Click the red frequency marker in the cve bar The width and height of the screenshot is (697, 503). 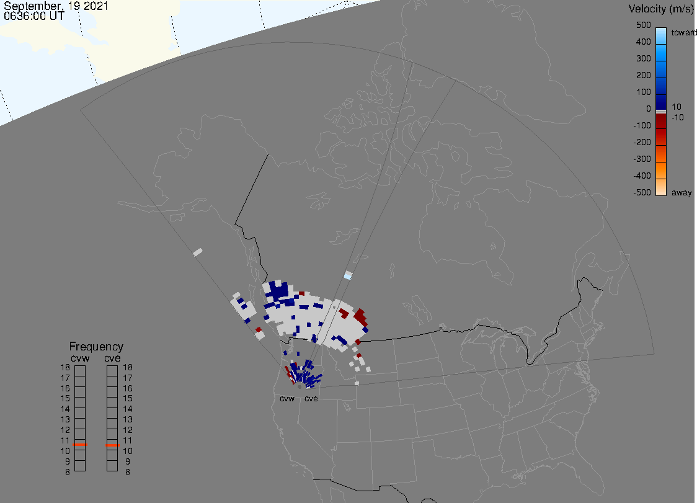[112, 445]
